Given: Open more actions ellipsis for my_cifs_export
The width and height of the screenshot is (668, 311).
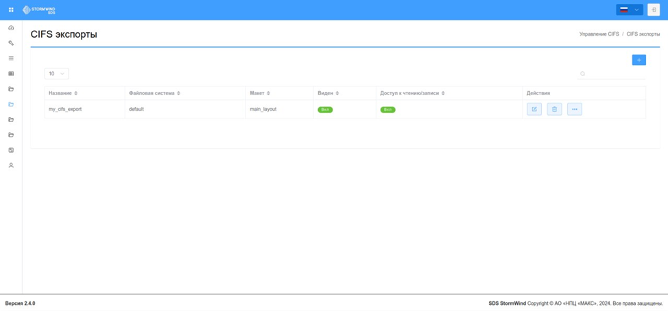Looking at the screenshot, I should (x=574, y=109).
